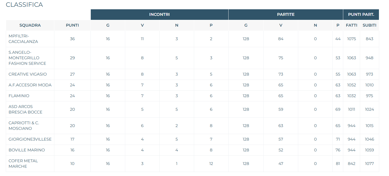Select team COFER METAL MARCHE

tap(23, 164)
